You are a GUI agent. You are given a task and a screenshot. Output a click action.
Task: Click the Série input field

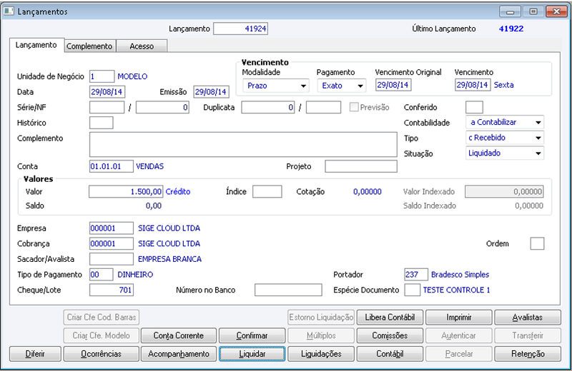point(107,108)
